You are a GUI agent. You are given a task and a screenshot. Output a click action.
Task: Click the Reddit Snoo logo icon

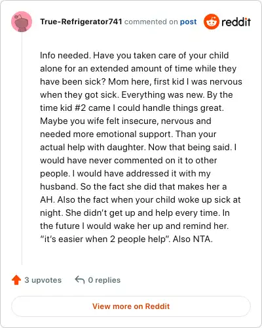point(211,22)
